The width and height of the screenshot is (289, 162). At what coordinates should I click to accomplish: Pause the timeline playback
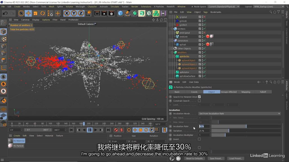click(x=90, y=130)
